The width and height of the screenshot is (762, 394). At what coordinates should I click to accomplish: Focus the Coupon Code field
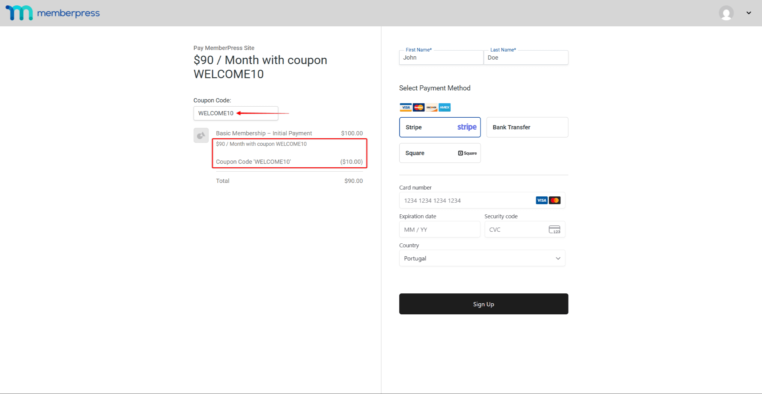click(x=236, y=113)
